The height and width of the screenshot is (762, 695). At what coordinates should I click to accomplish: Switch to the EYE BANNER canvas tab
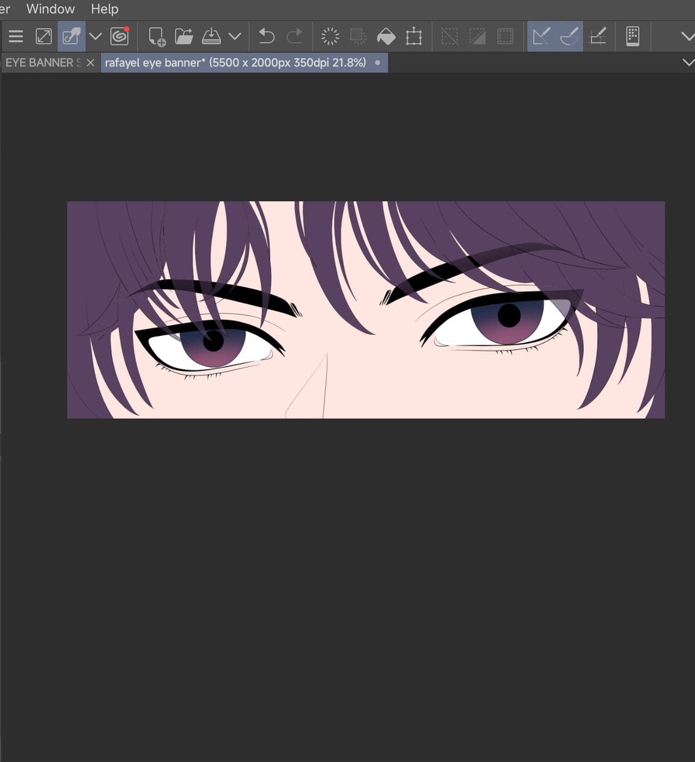pyautogui.click(x=43, y=63)
